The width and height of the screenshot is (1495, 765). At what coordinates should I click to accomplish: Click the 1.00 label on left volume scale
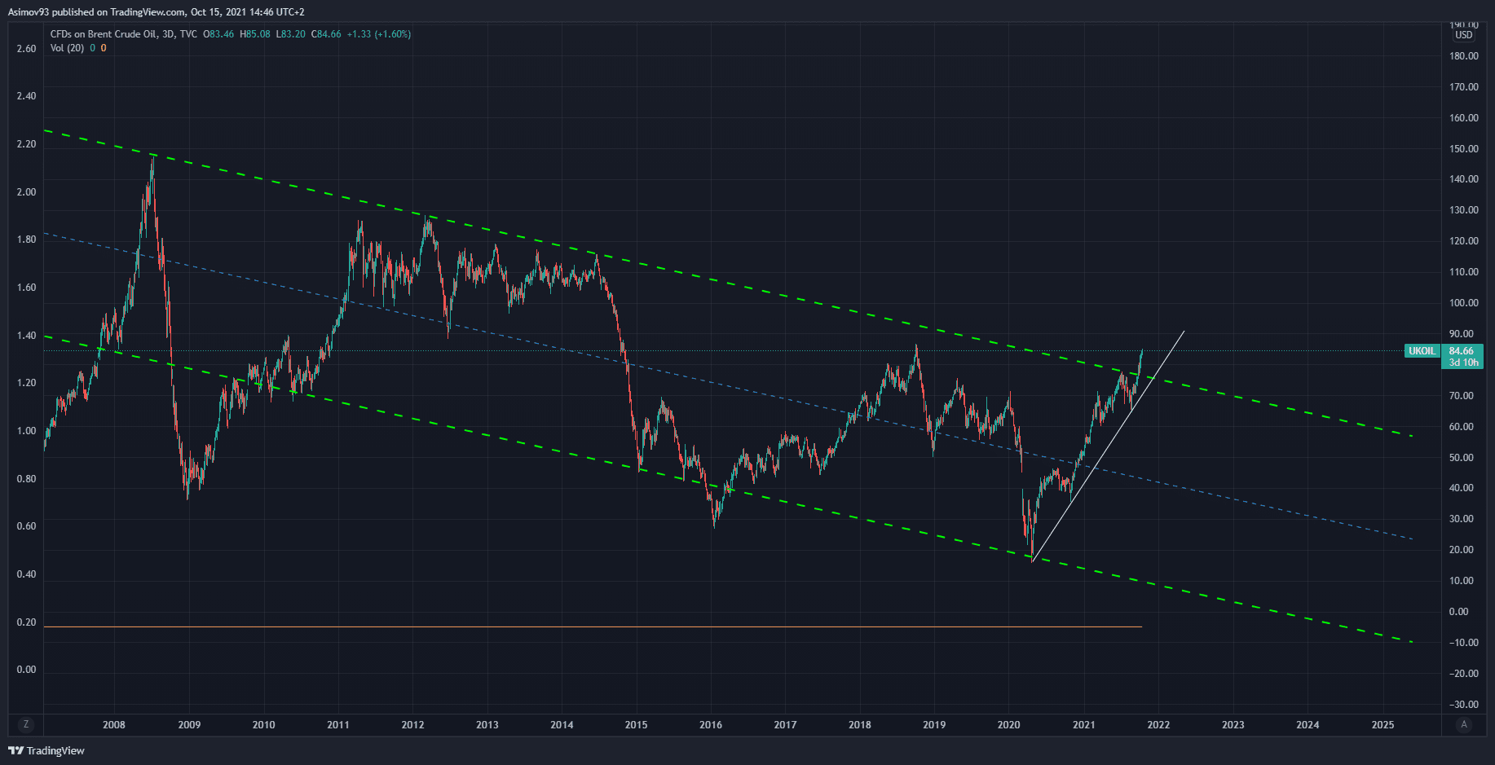pos(26,431)
